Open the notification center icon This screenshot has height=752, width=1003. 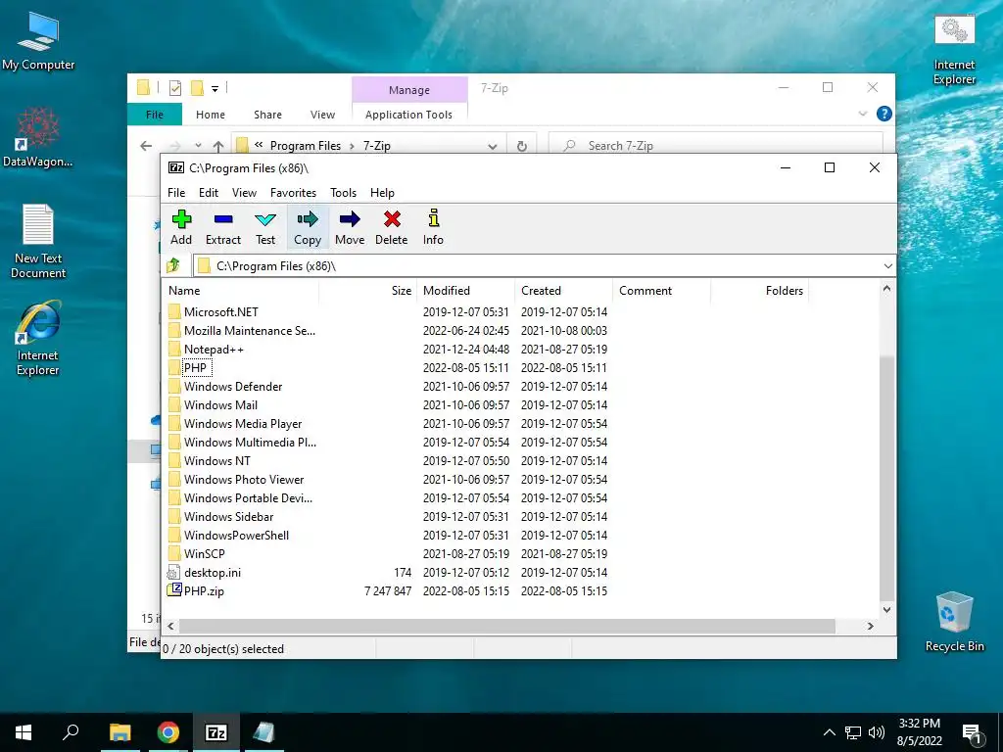[x=972, y=732]
